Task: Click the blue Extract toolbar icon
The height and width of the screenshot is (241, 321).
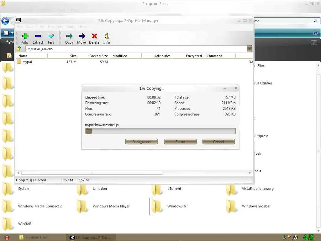Action: click(x=38, y=36)
